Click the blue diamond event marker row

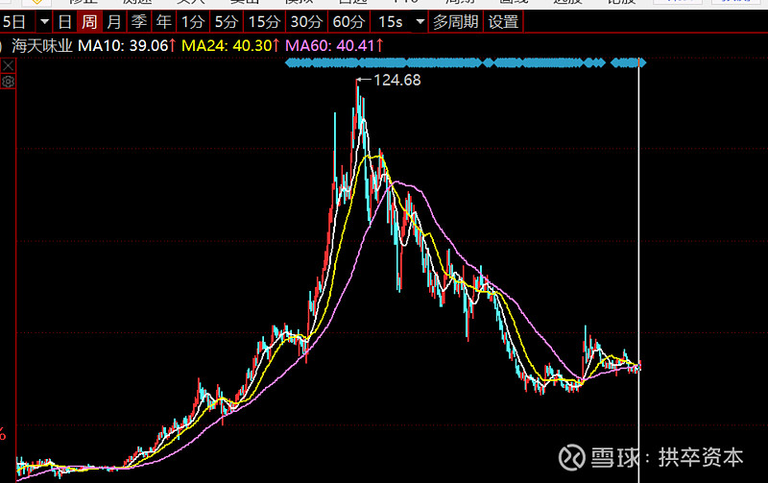point(466,62)
